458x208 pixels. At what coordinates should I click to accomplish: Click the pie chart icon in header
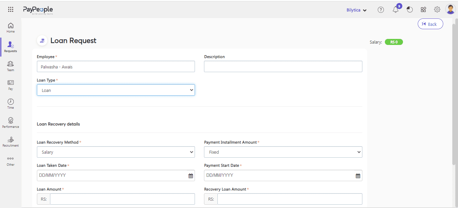[x=410, y=10]
